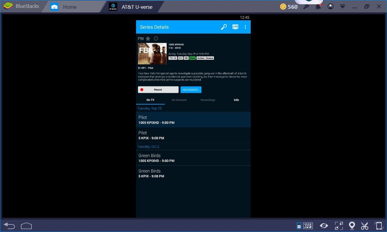This screenshot has width=387, height=232.
Task: Switch to the On Demand tab
Action: coord(179,100)
